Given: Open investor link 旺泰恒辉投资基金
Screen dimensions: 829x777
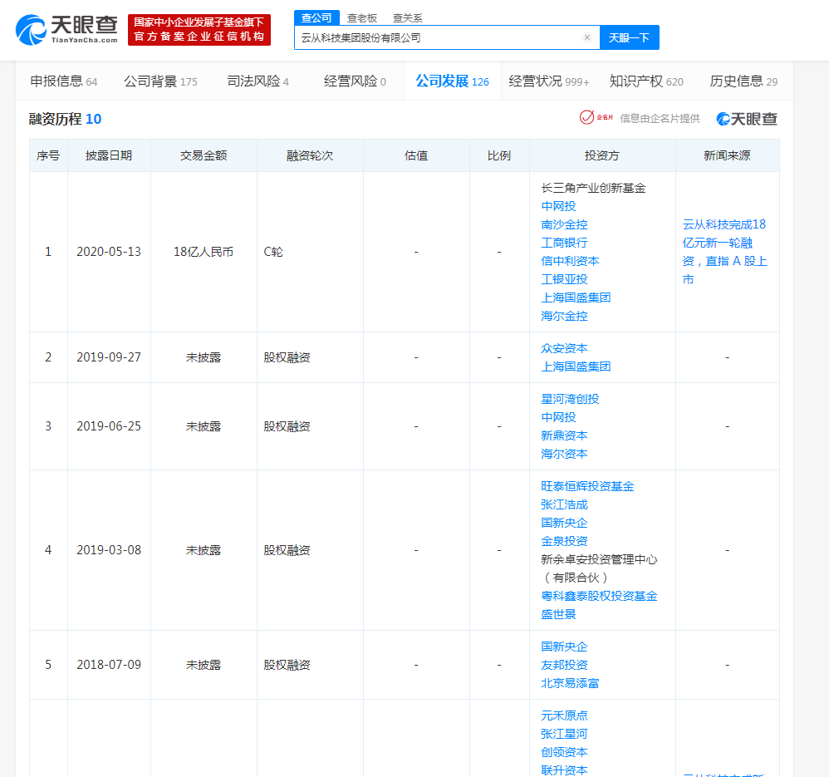Looking at the screenshot, I should point(587,486).
